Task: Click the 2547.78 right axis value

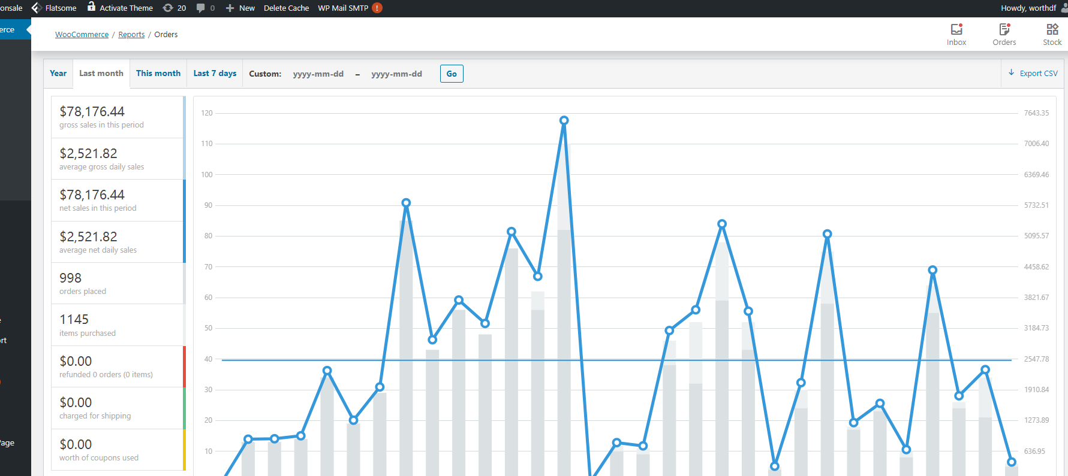Action: (1036, 359)
